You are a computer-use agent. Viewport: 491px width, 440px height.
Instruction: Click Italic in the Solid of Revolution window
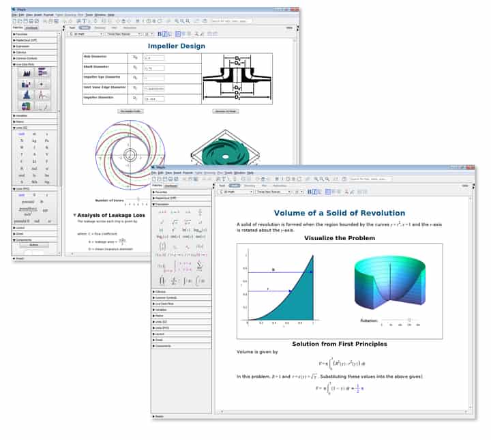pos(314,192)
